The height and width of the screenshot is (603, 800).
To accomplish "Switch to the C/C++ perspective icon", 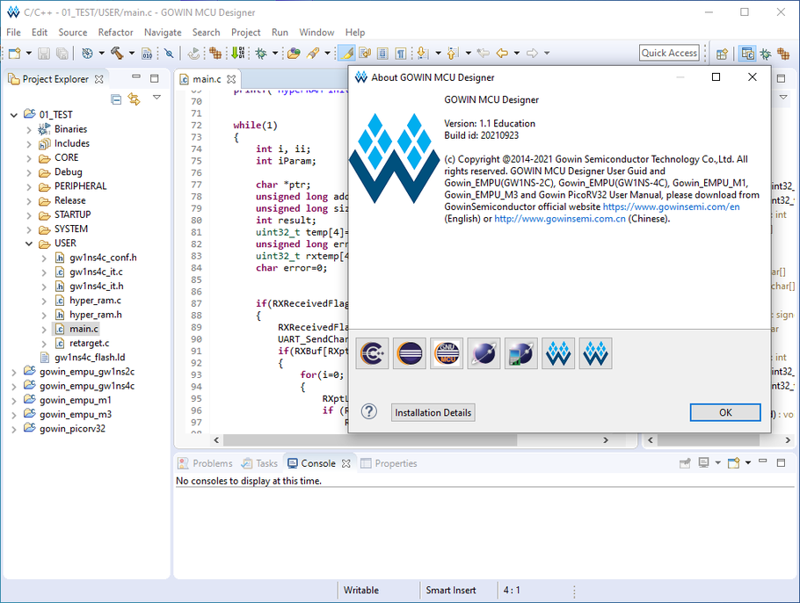I will 747,54.
